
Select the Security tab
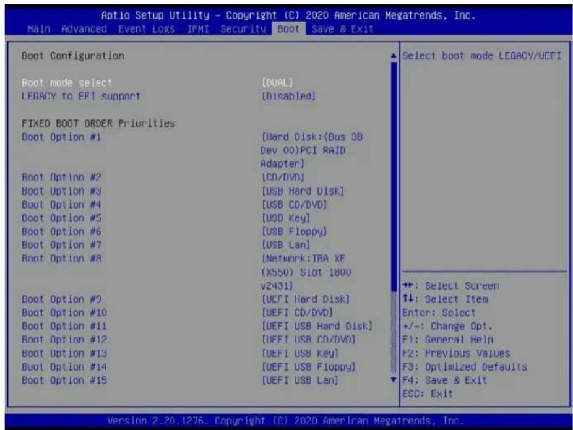[243, 29]
